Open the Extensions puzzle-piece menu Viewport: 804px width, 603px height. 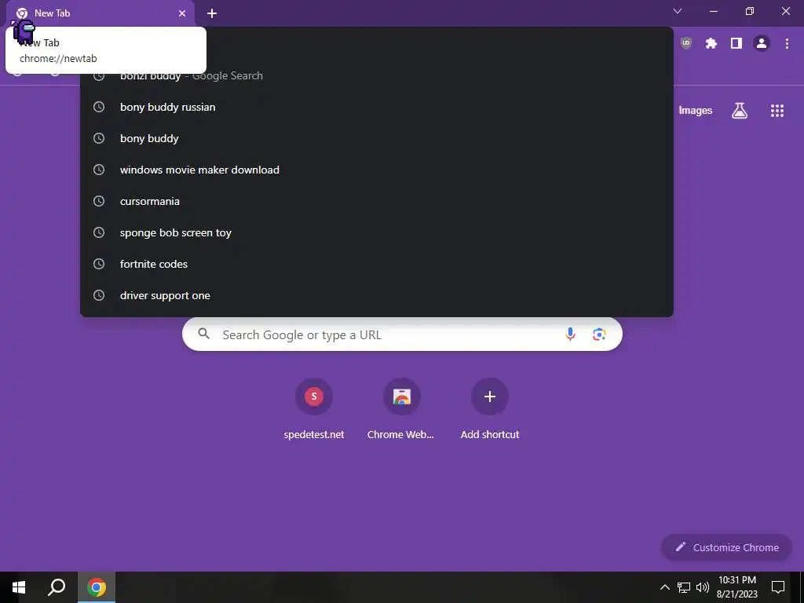coord(711,43)
